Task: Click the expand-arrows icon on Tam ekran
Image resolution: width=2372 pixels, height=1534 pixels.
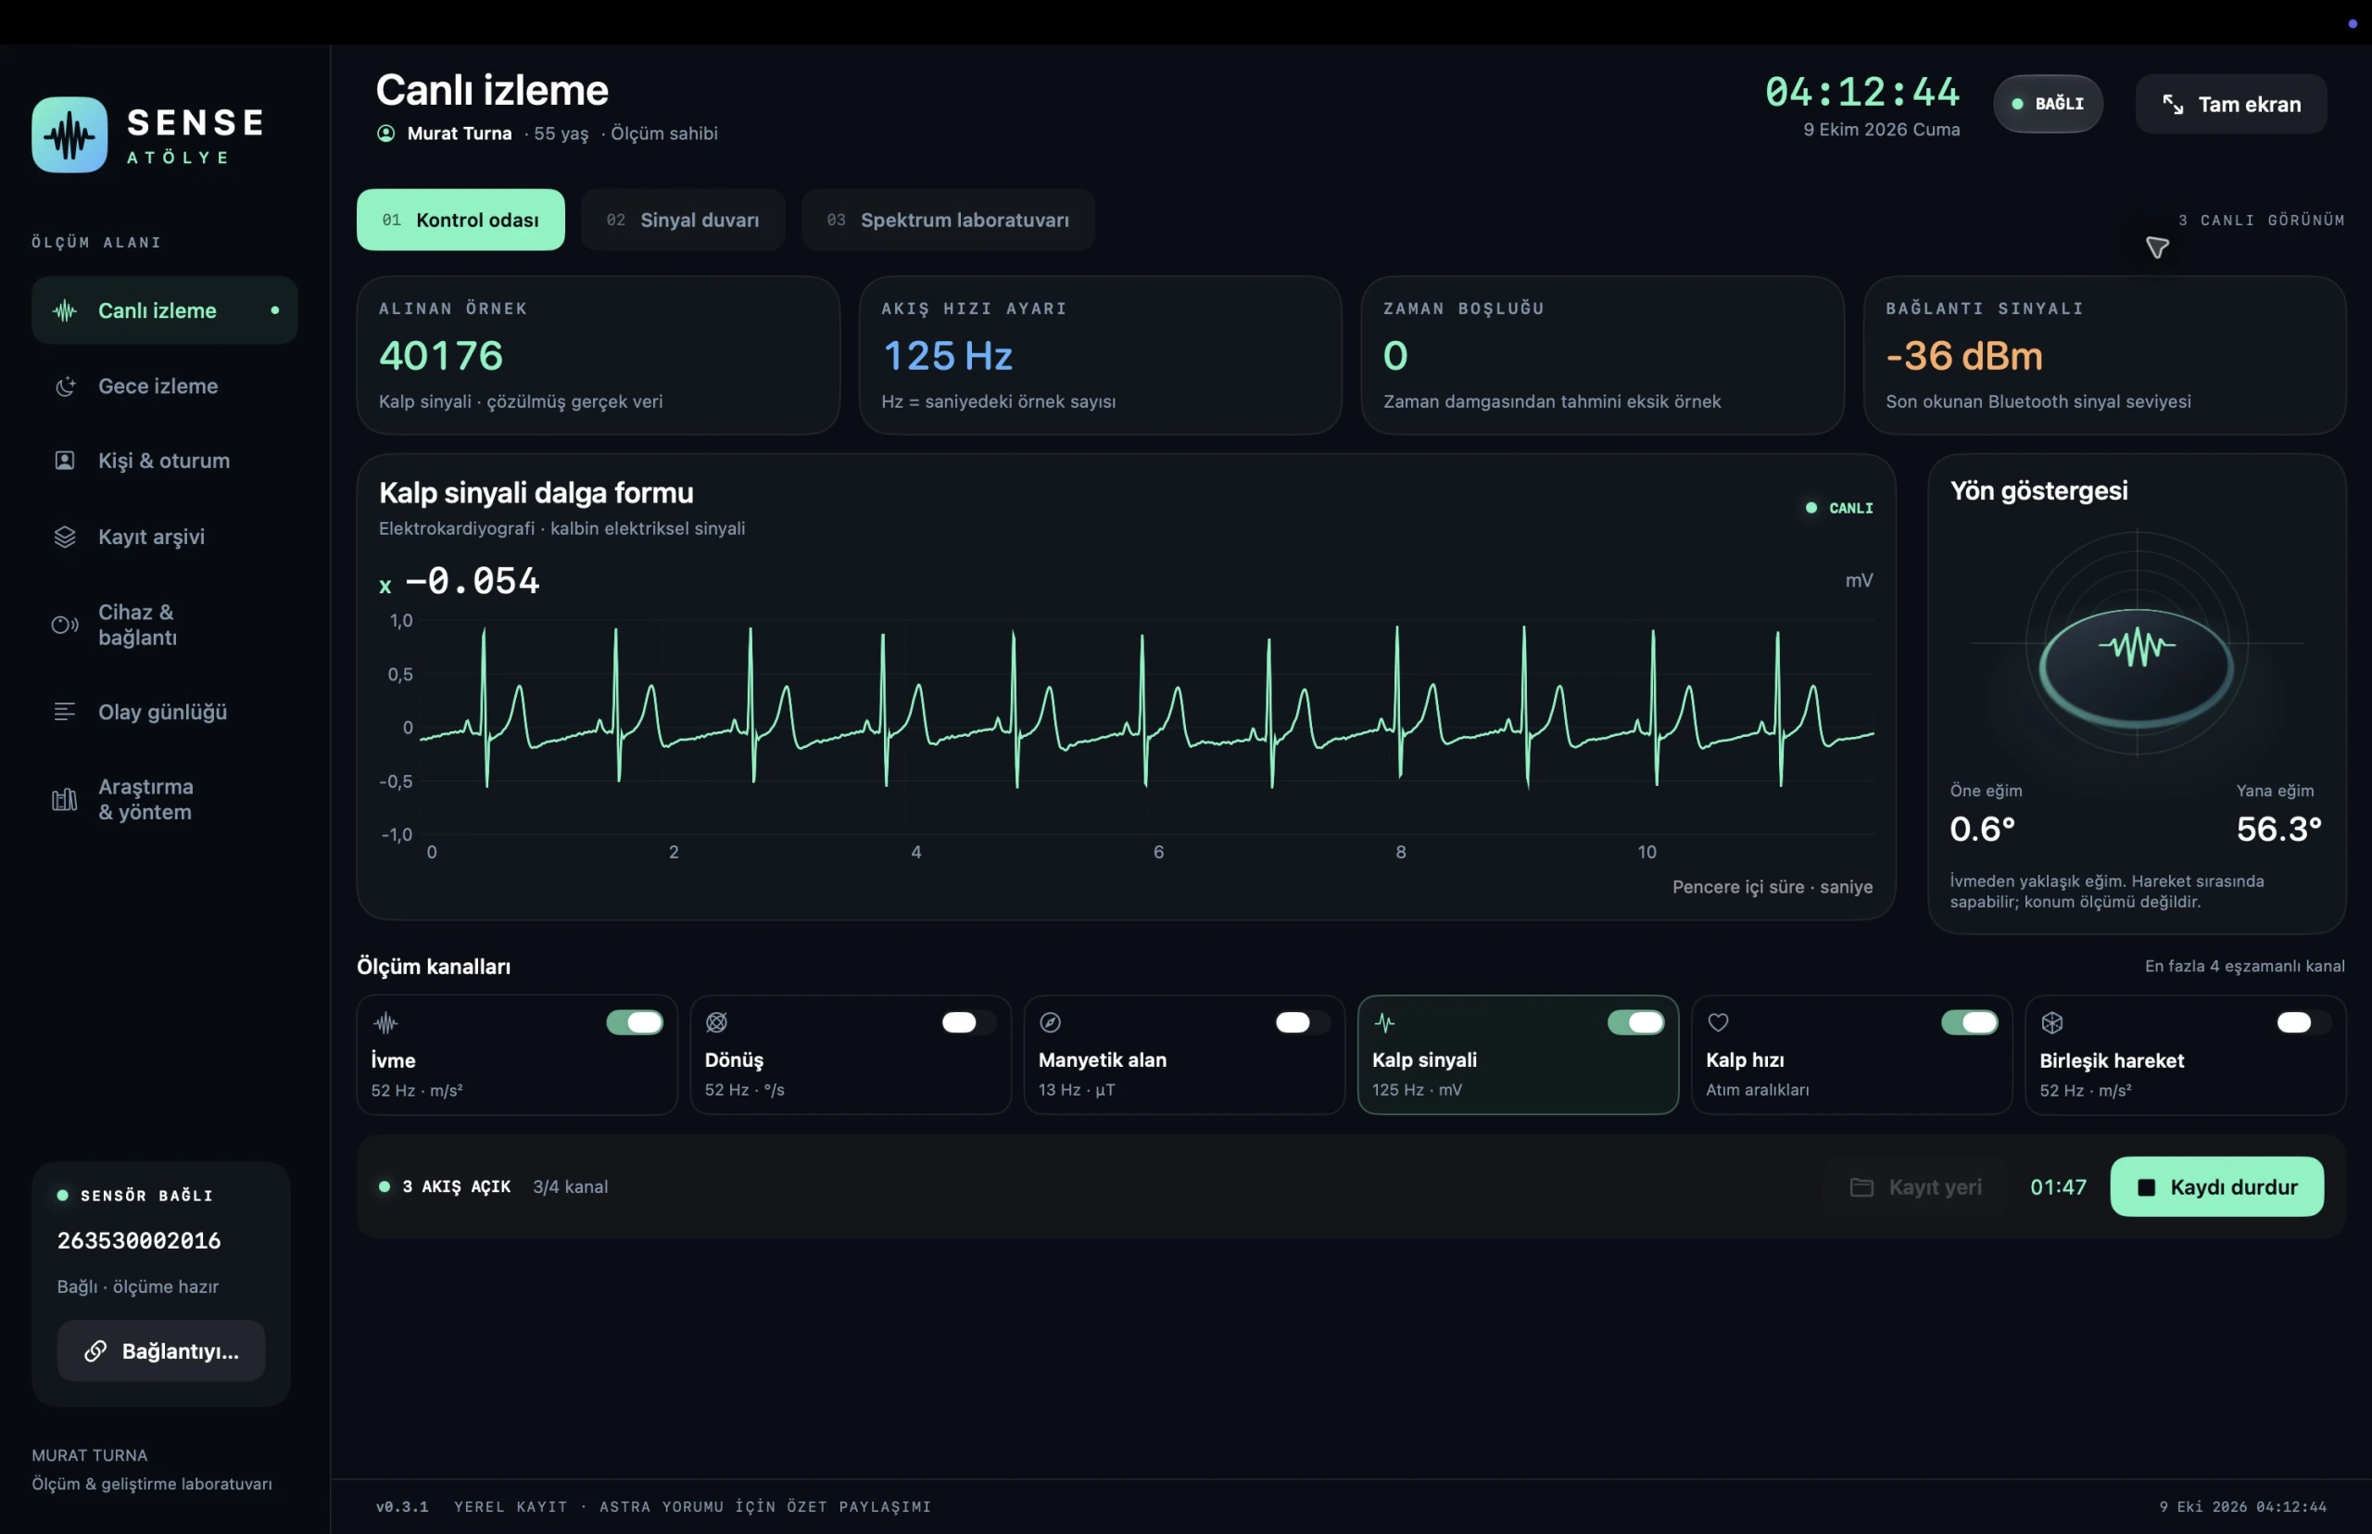Action: coord(2173,105)
